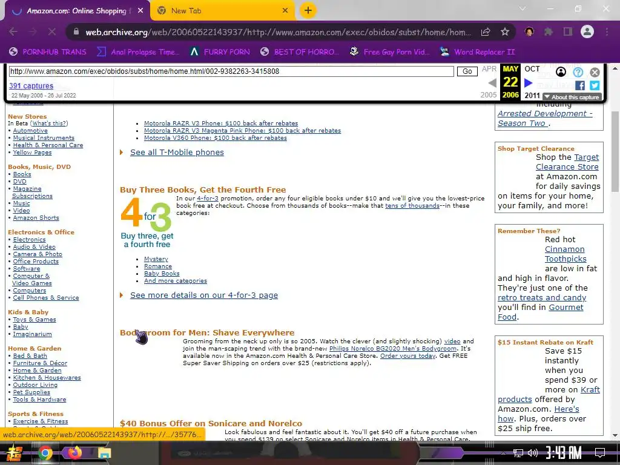
Task: Share capture on Facebook
Action: [x=580, y=85]
